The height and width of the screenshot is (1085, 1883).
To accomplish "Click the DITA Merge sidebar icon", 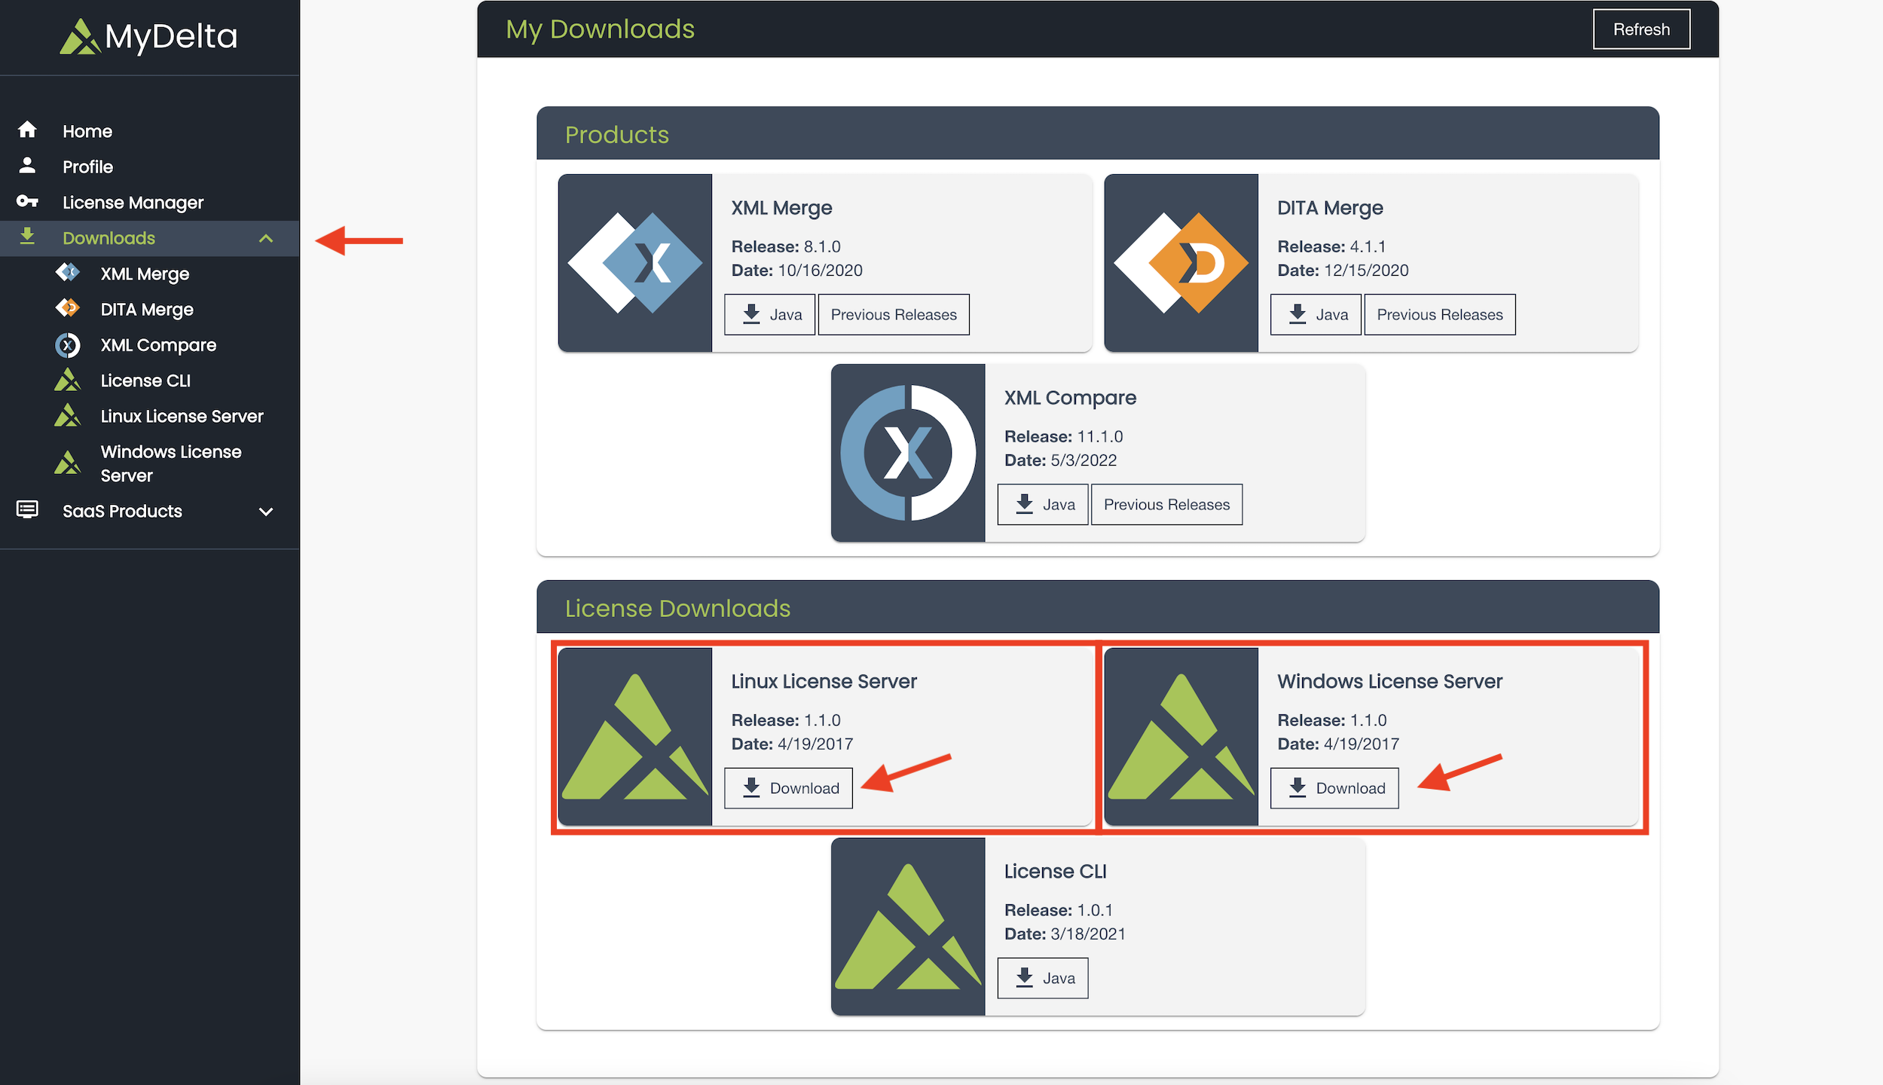I will click(x=68, y=308).
